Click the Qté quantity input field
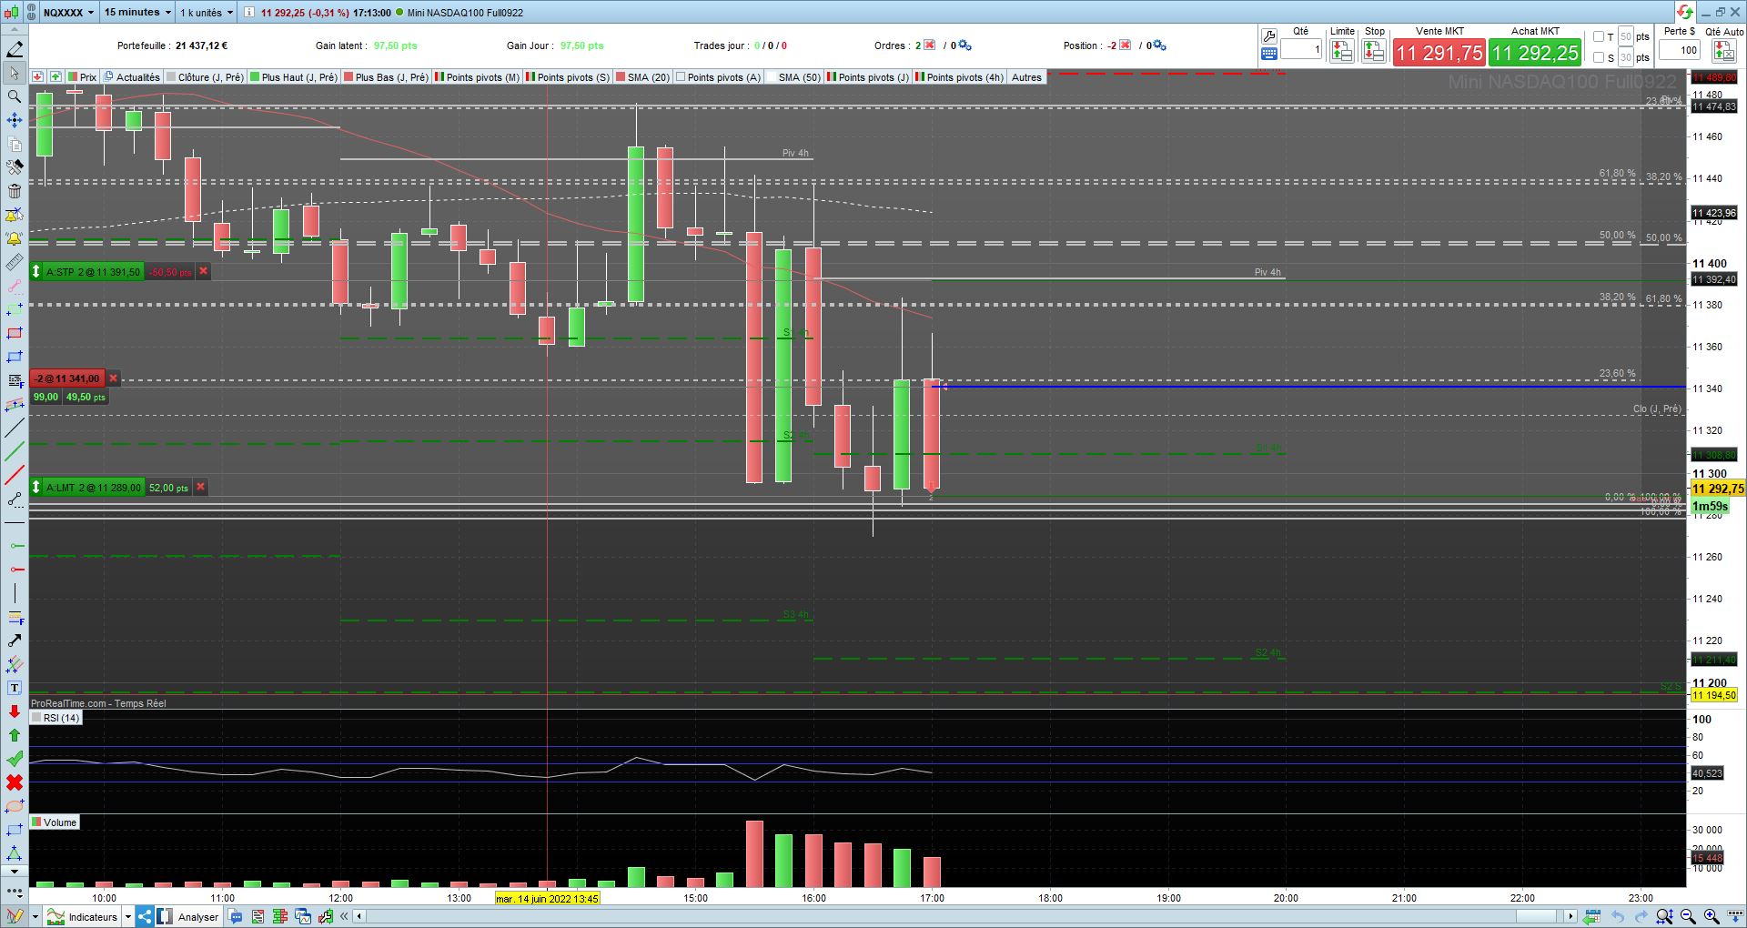Image resolution: width=1747 pixels, height=928 pixels. coord(1301,50)
